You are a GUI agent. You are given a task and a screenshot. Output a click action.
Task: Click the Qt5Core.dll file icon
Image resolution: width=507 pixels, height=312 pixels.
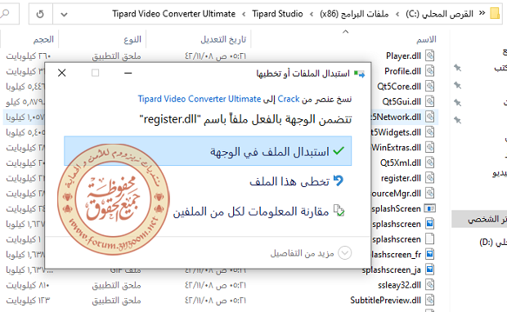coord(429,87)
